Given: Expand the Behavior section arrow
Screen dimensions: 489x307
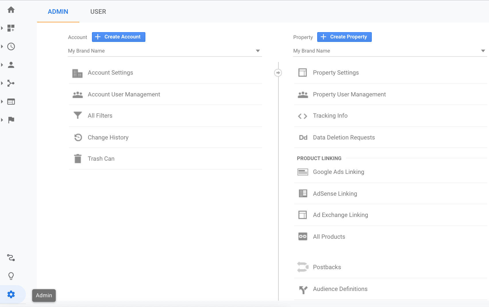Looking at the screenshot, I should (x=2, y=102).
